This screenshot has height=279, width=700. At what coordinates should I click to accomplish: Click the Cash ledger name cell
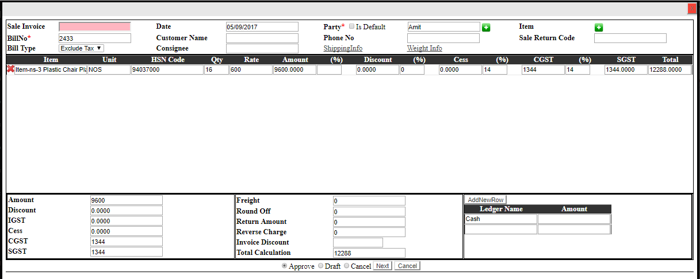tap(500, 219)
